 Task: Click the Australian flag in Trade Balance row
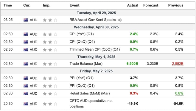coord(26,64)
